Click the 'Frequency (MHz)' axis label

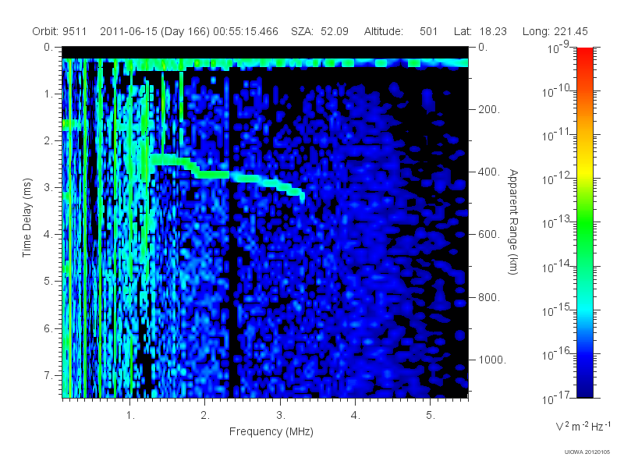(x=271, y=431)
